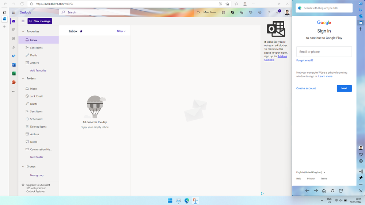Click the Learn more link

click(x=325, y=77)
